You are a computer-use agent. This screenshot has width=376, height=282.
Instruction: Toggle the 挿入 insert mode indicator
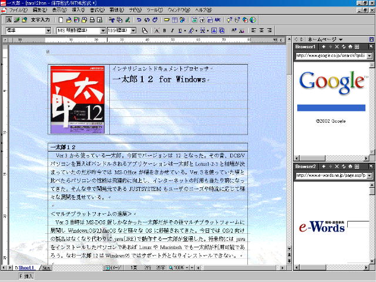(x=29, y=276)
